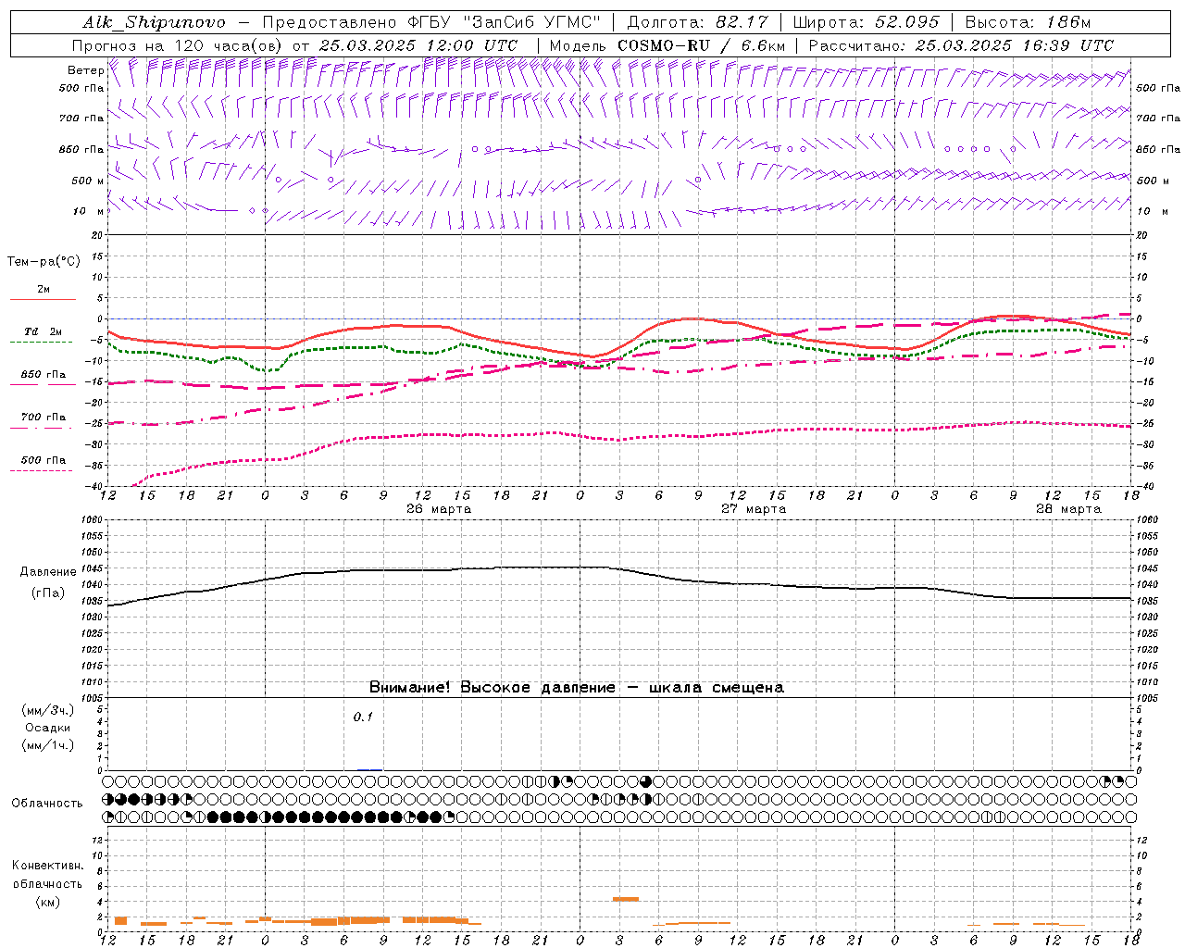Click the Тем-ра(°C) panel label

(x=44, y=262)
